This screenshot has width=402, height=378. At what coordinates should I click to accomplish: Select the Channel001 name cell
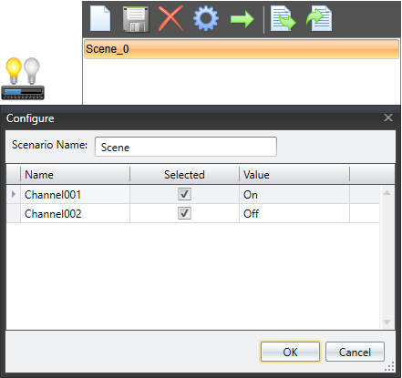pos(75,195)
